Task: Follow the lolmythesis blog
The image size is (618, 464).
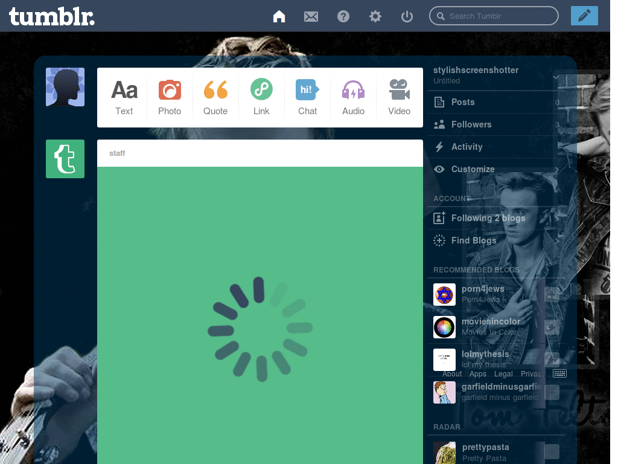Action: [552, 359]
